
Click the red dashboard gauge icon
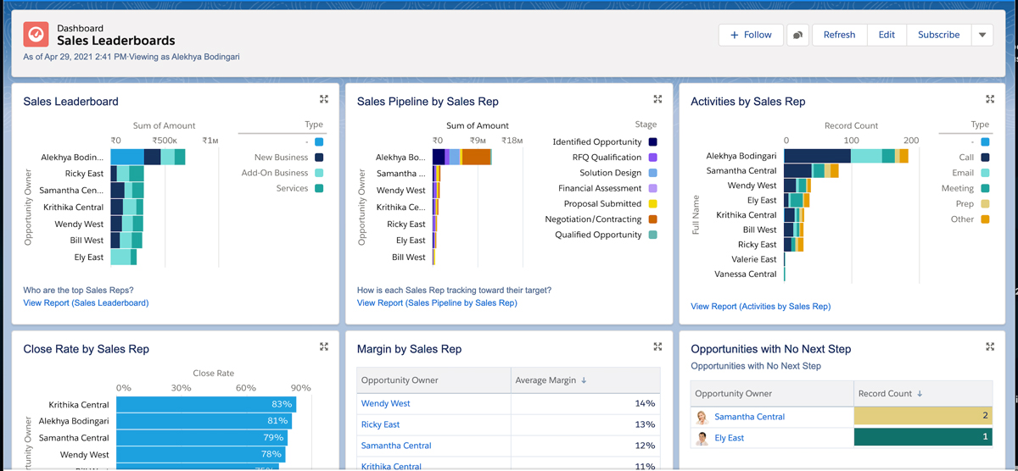[x=36, y=34]
